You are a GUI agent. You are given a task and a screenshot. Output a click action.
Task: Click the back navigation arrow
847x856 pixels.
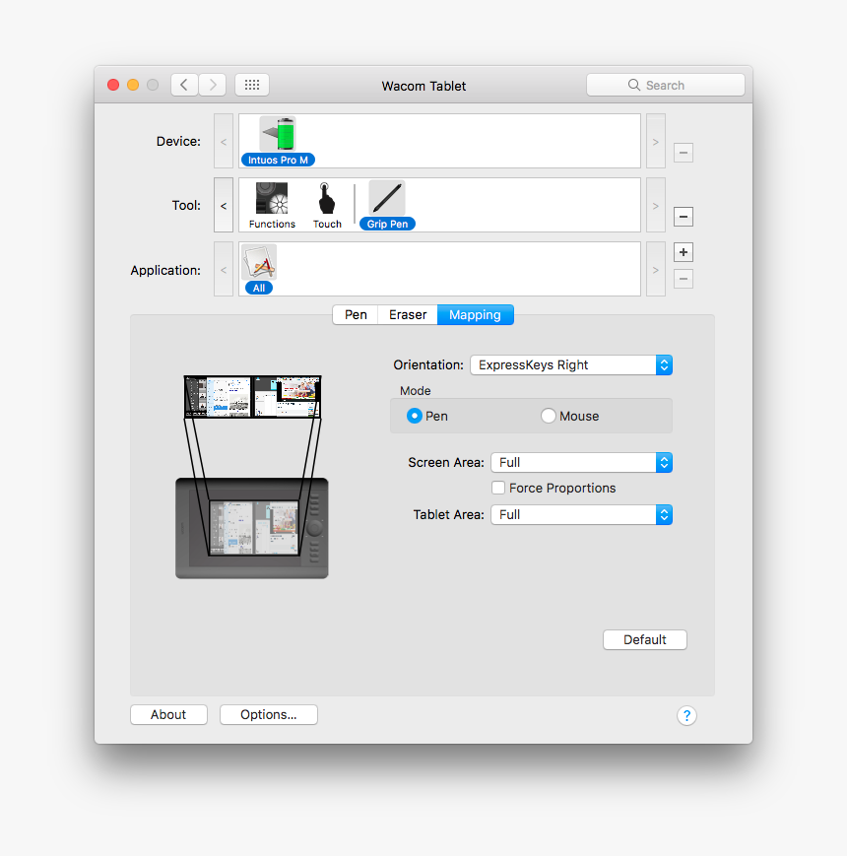(x=184, y=85)
